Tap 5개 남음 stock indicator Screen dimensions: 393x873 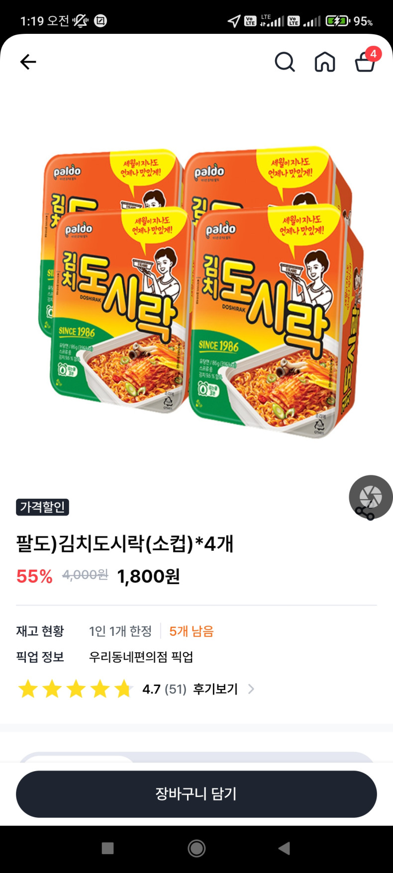pos(192,631)
